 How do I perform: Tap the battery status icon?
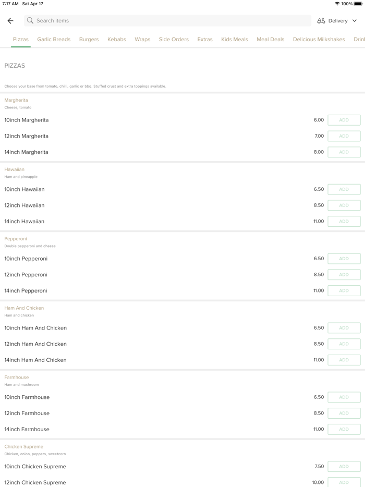[x=358, y=4]
